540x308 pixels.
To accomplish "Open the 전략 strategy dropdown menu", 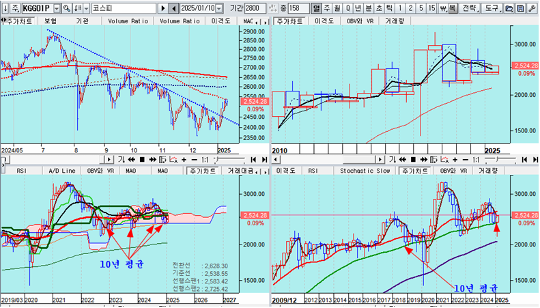I will [469, 8].
